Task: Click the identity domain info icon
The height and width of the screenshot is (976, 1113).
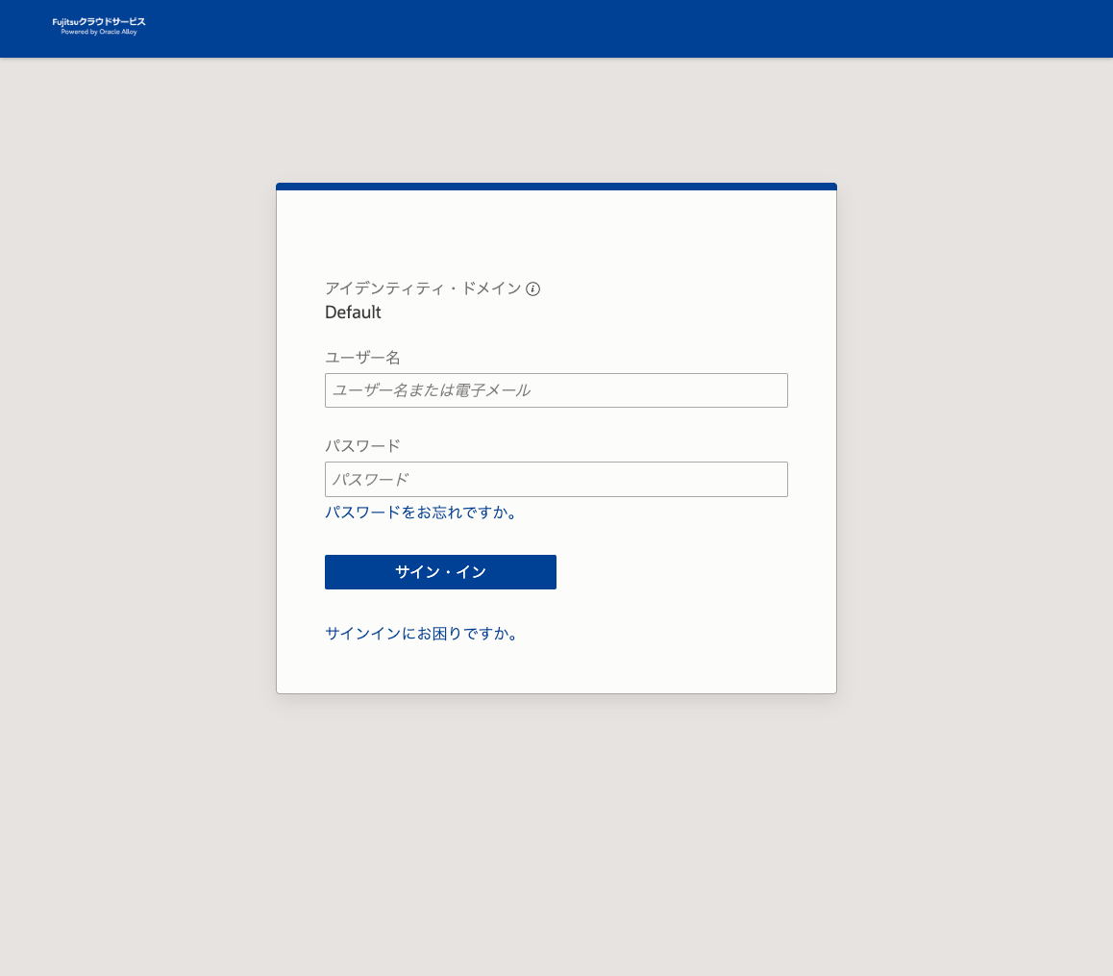Action: [x=532, y=289]
